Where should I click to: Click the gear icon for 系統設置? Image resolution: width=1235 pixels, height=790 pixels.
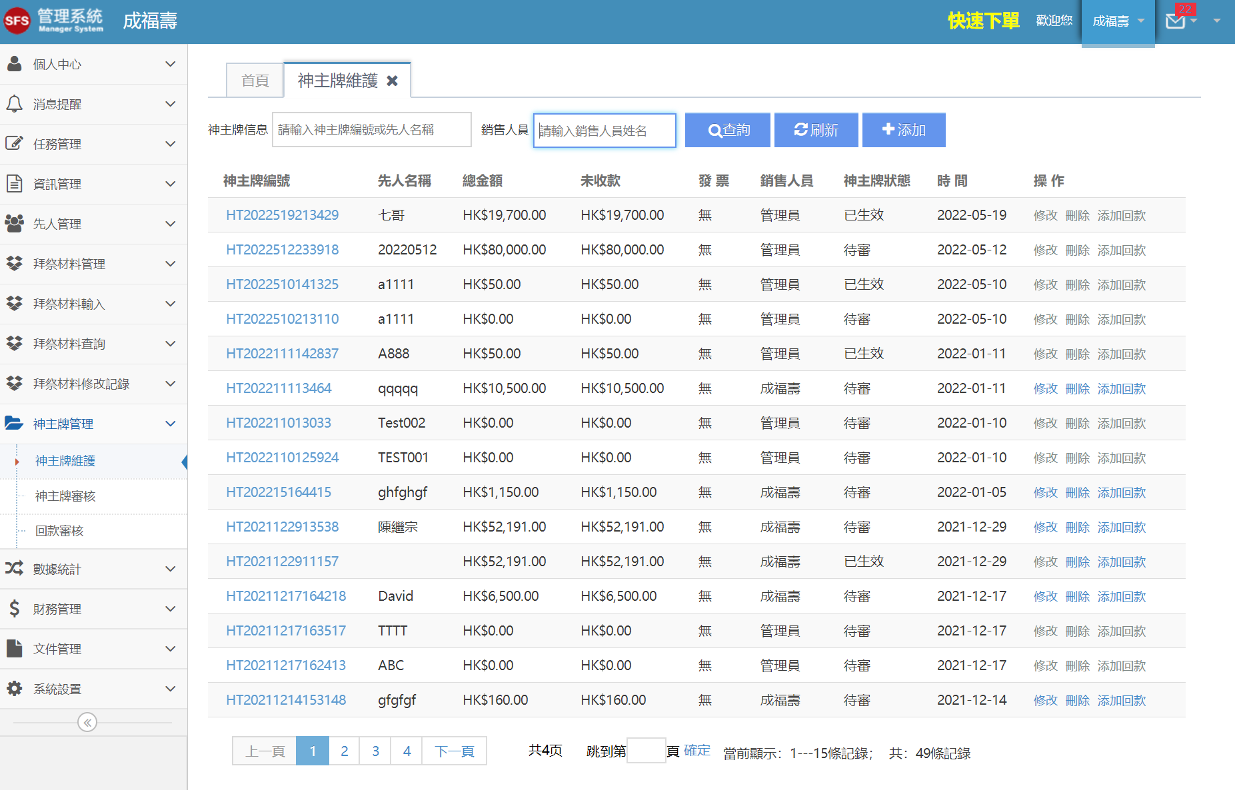(14, 689)
